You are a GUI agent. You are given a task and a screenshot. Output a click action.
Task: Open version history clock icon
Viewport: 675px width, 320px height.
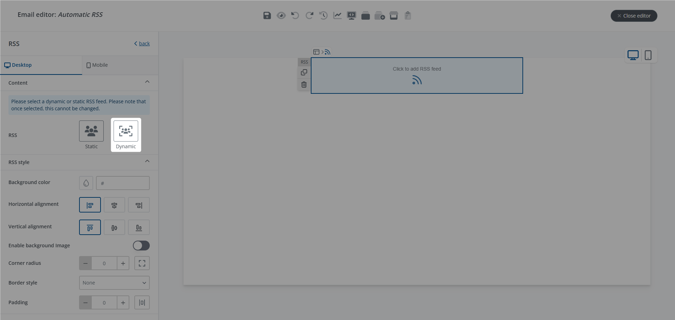(x=323, y=15)
